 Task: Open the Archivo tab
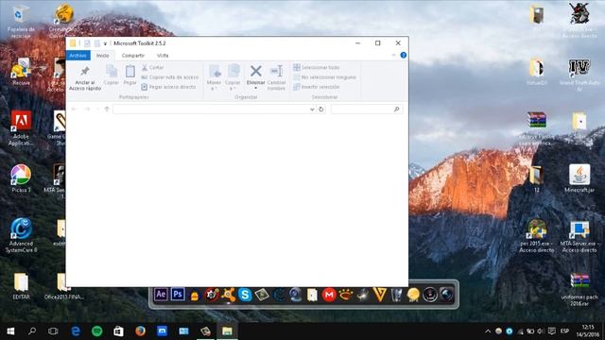click(78, 56)
